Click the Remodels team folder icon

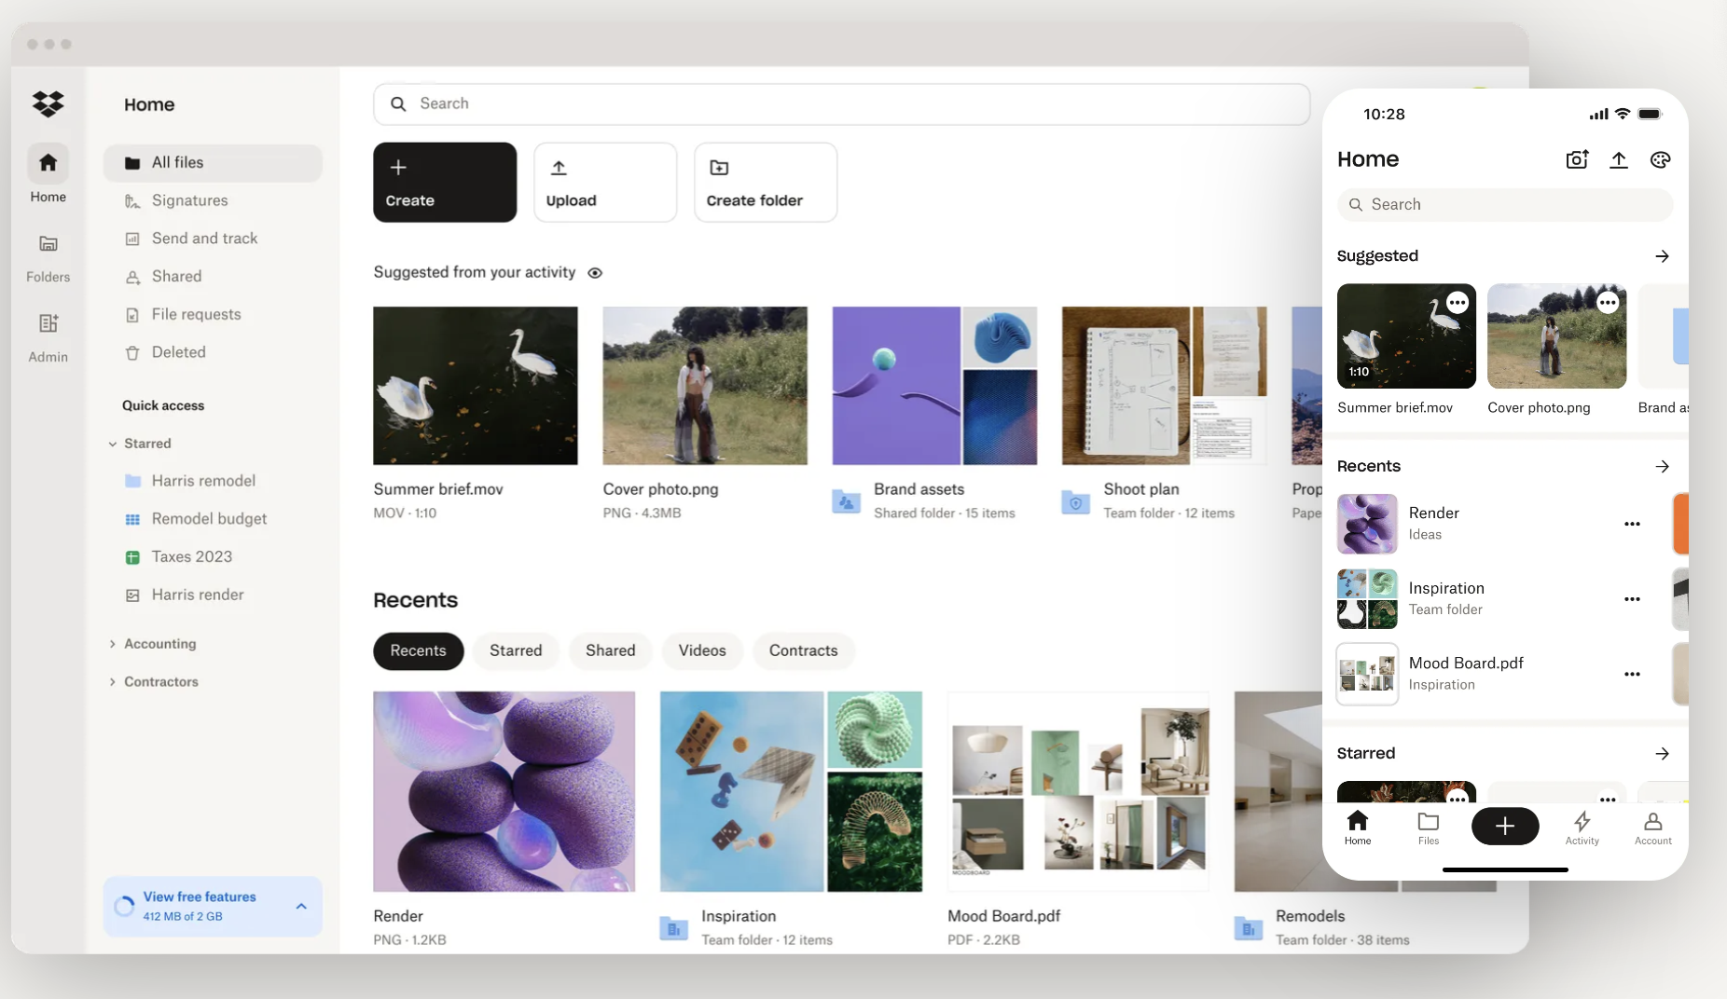(1248, 929)
